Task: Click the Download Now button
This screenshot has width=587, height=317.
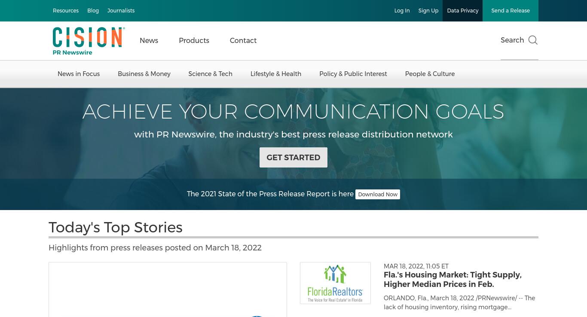Action: tap(378, 194)
